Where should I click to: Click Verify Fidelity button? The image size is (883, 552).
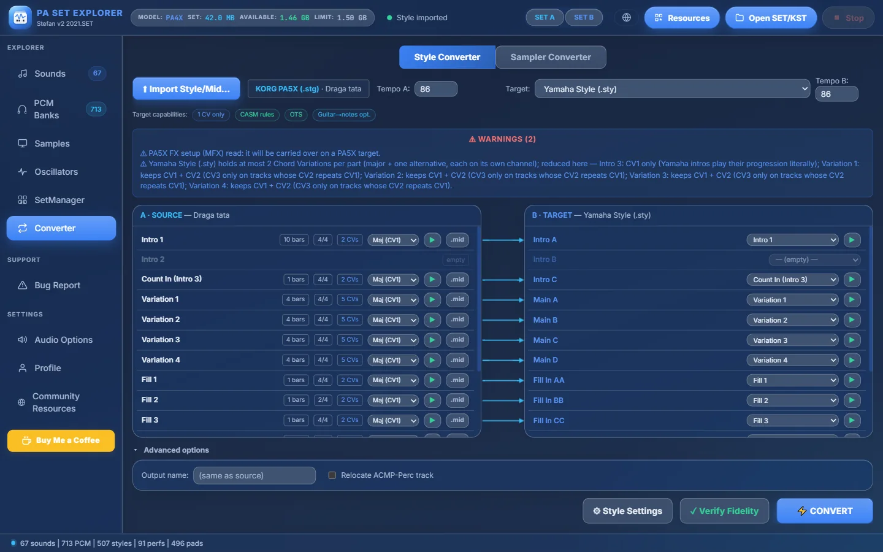(724, 511)
